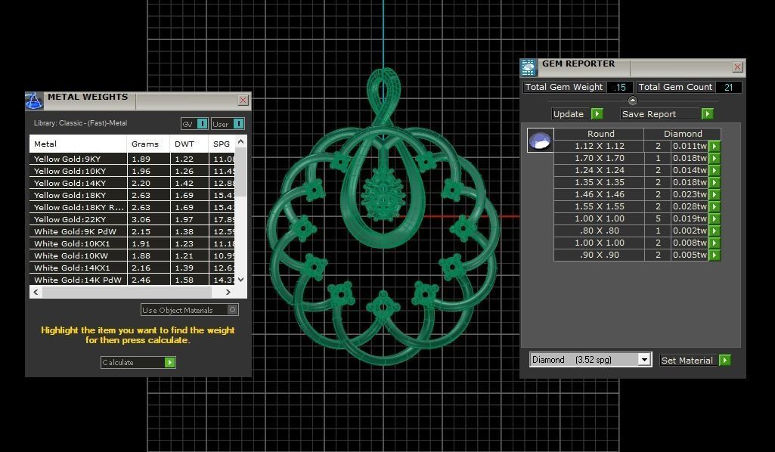Select the White Gold:14K PdW row
775x452 pixels.
point(132,280)
